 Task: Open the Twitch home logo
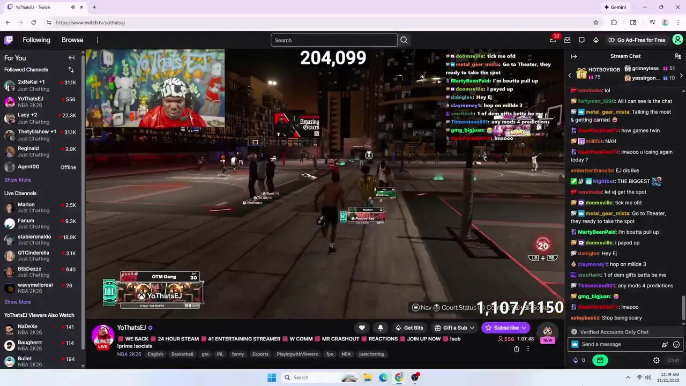coord(9,40)
